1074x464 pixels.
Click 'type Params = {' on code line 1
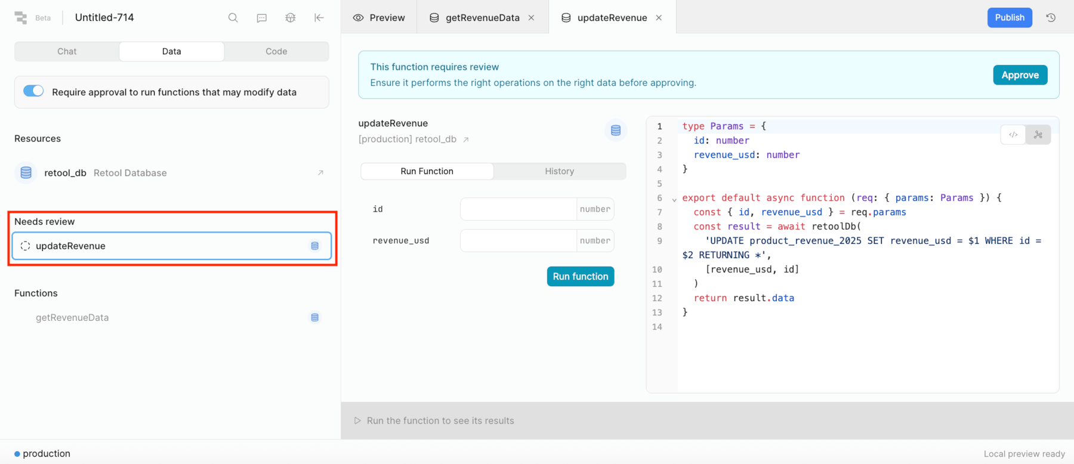724,126
